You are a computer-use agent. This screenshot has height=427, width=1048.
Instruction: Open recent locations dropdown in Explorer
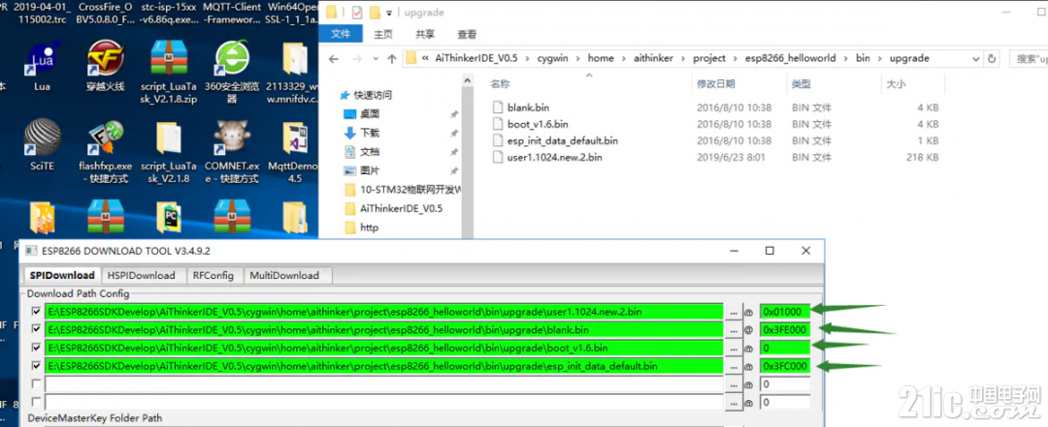(x=376, y=59)
